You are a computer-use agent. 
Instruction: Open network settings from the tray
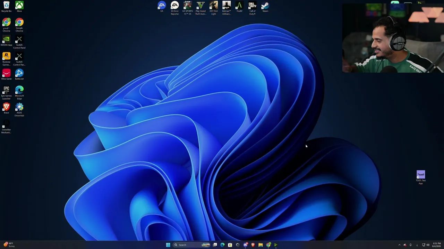(424, 245)
